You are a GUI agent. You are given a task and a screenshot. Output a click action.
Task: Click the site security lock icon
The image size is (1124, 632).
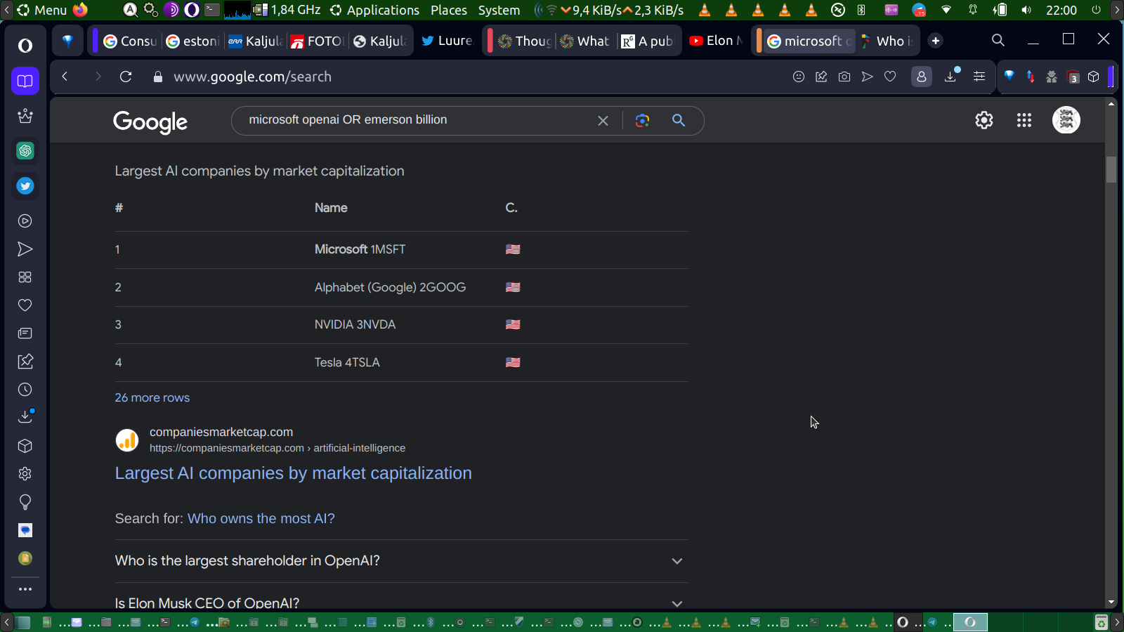coord(158,77)
